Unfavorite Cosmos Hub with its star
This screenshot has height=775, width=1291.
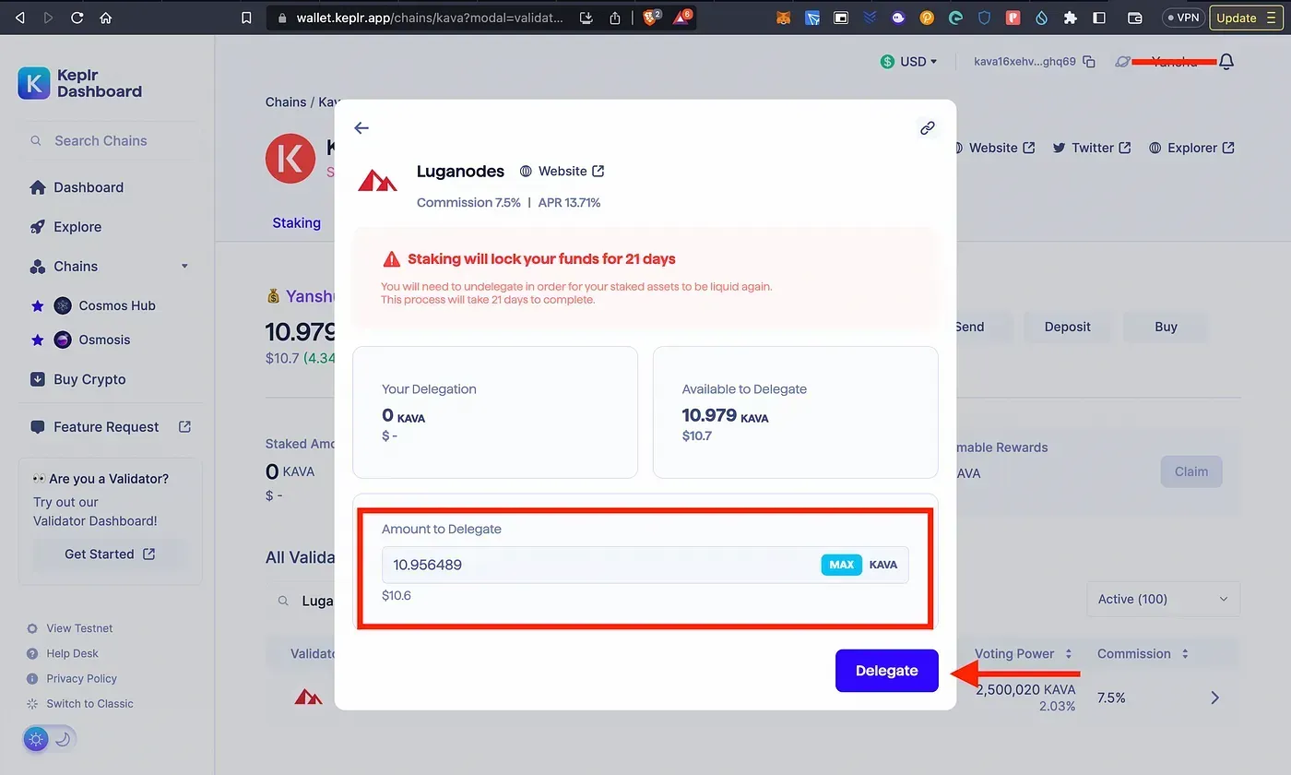tap(38, 305)
